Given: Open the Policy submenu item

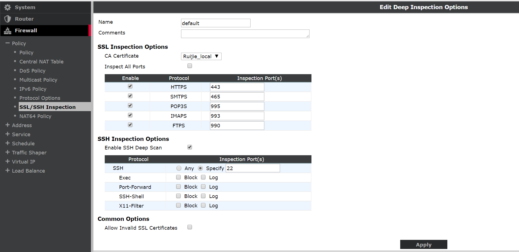Looking at the screenshot, I should coord(26,52).
